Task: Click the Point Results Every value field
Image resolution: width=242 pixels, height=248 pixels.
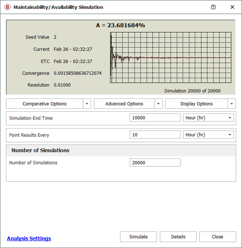Action: tap(155, 135)
